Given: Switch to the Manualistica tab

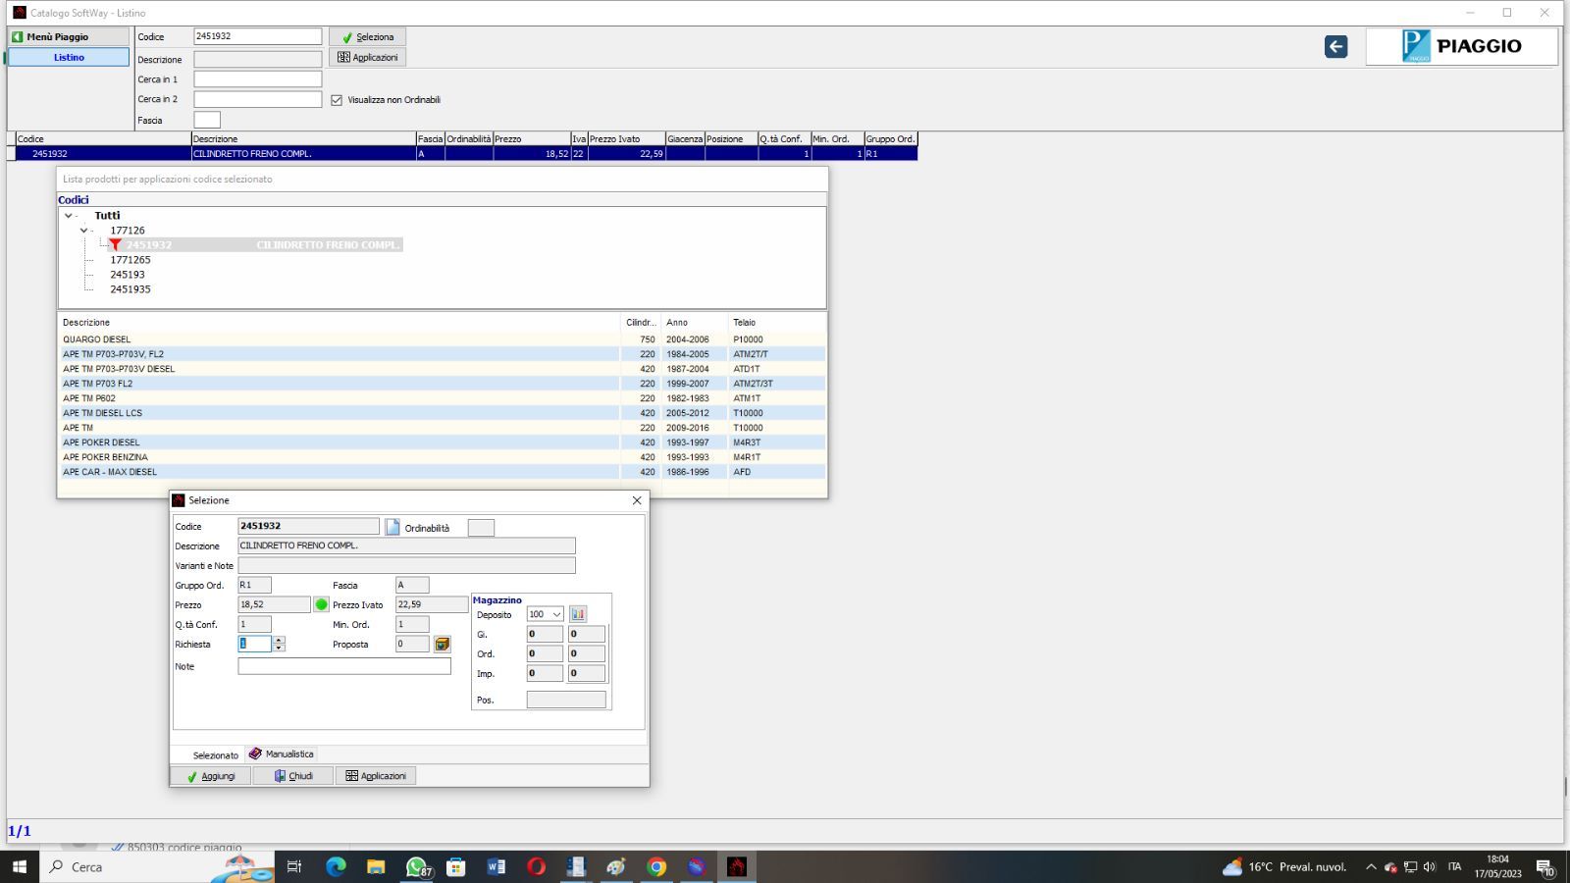Looking at the screenshot, I should click(x=282, y=754).
